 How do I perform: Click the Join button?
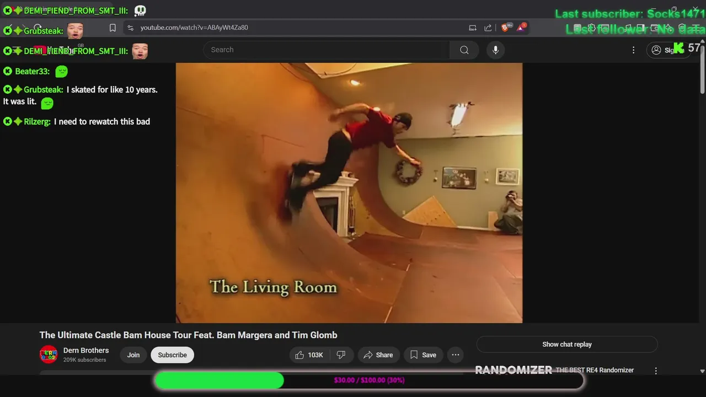pyautogui.click(x=133, y=355)
